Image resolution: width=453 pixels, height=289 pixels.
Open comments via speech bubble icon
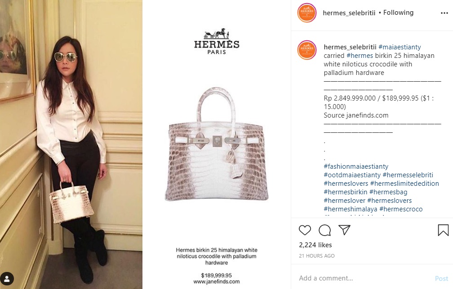325,230
